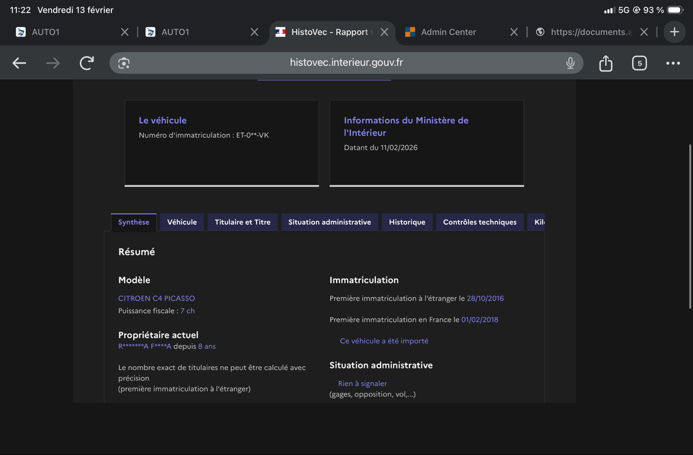This screenshot has height=455, width=693.
Task: Open the browser three-dot menu
Action: (x=673, y=64)
